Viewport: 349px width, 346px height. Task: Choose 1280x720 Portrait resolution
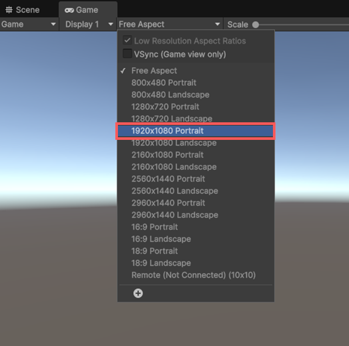point(165,106)
